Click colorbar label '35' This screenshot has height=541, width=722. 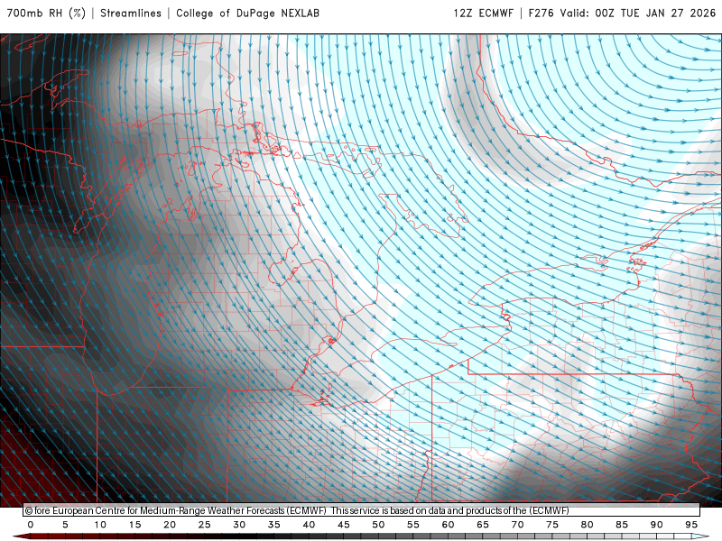coord(274,525)
